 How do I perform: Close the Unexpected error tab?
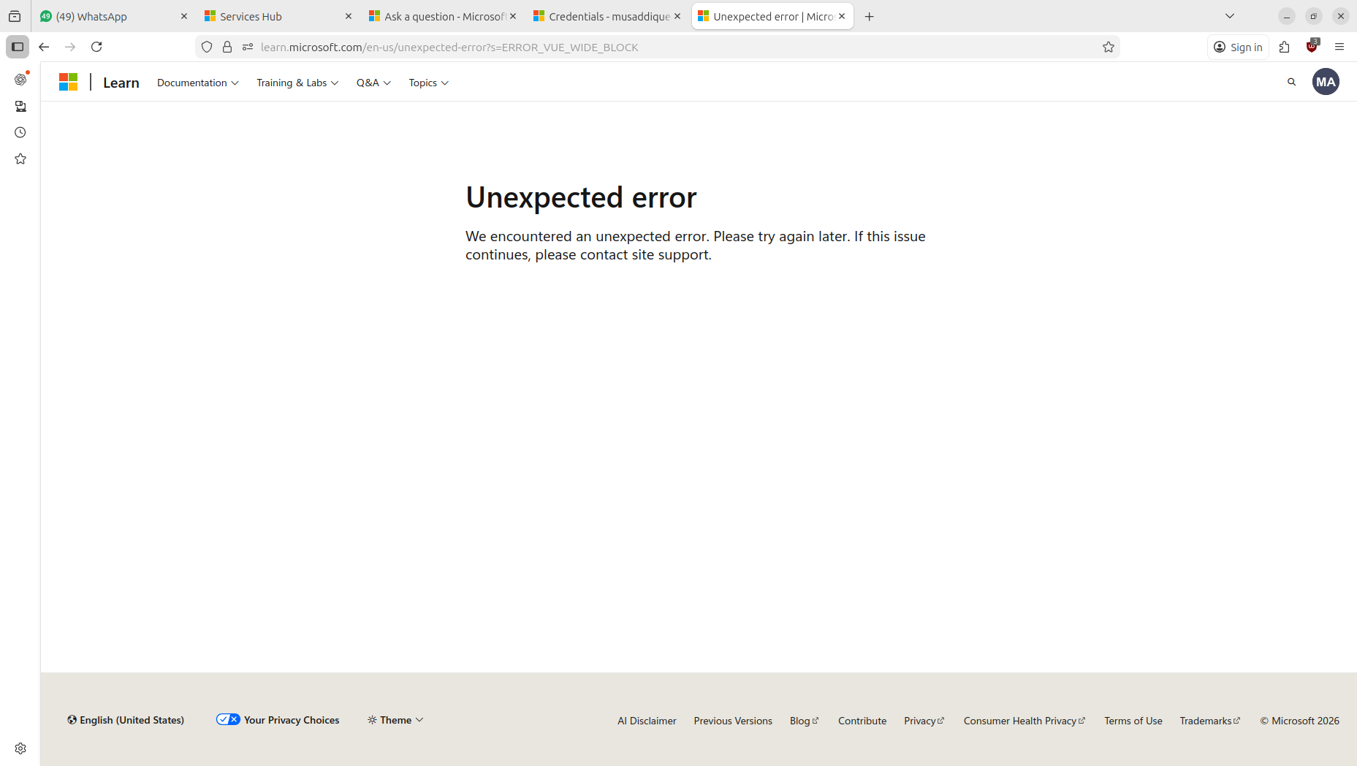click(842, 16)
